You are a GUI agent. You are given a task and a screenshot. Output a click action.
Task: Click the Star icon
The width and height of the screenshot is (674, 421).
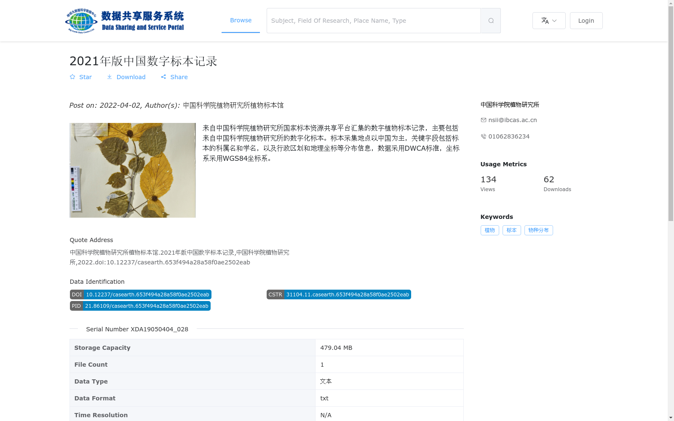[x=72, y=77]
